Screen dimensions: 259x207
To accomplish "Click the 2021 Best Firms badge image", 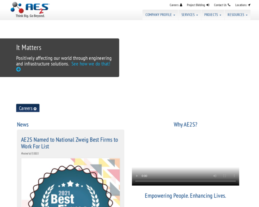I will (70, 183).
